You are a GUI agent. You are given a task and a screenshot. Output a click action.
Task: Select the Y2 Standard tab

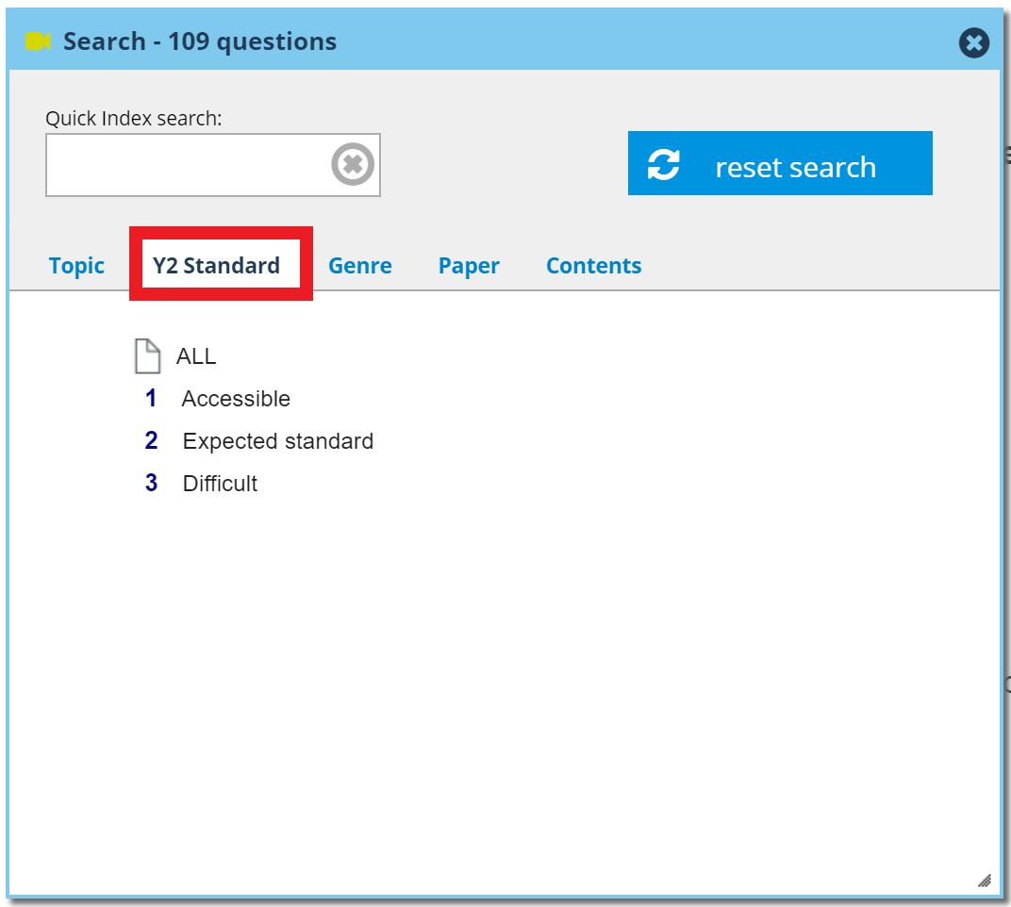tap(217, 266)
